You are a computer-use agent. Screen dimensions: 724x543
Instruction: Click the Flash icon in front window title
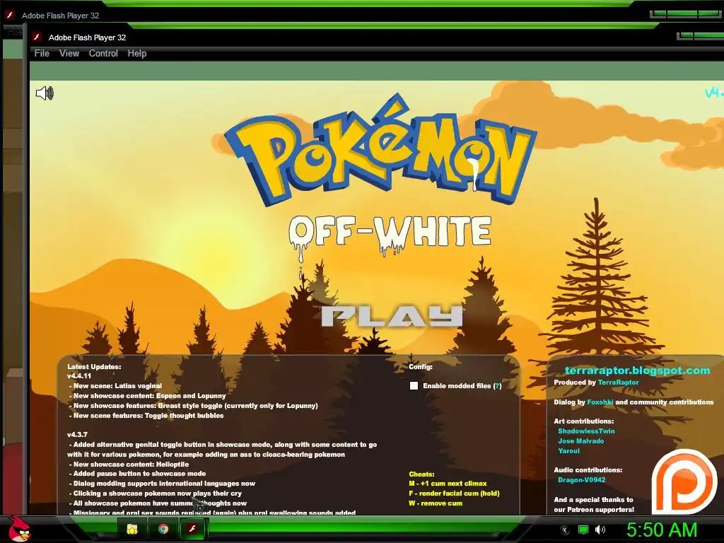pos(37,37)
